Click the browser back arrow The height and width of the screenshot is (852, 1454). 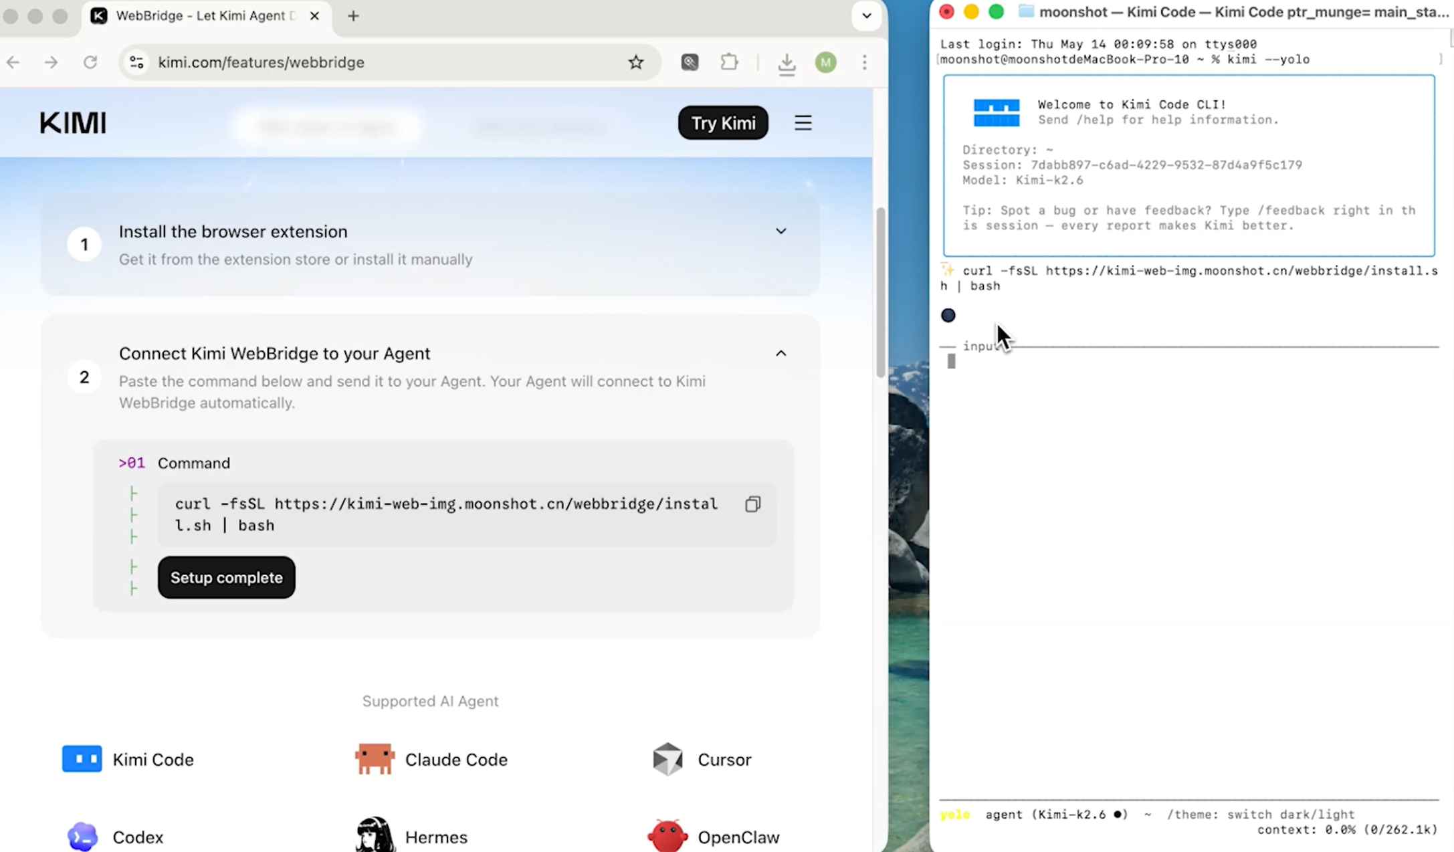tap(13, 62)
